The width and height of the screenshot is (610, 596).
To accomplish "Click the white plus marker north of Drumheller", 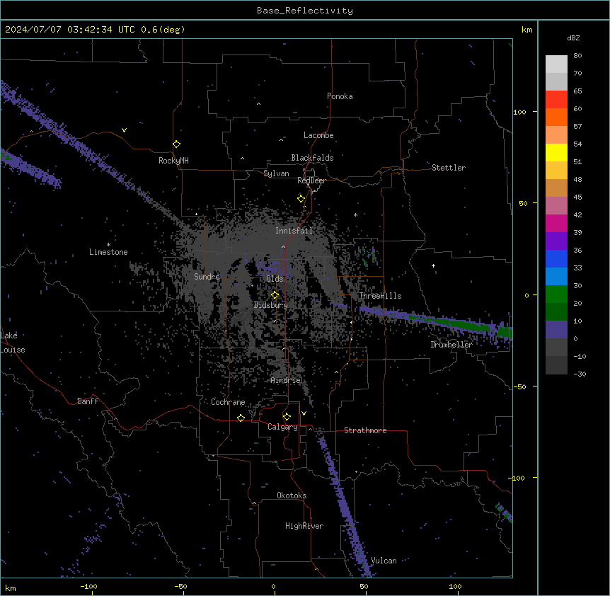I will 433,265.
